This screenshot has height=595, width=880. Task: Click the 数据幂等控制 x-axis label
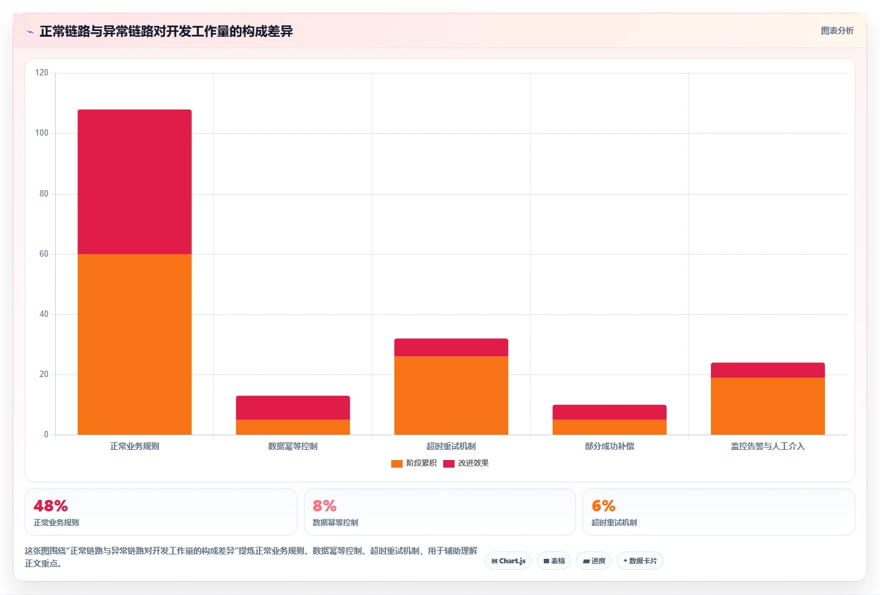pyautogui.click(x=293, y=446)
